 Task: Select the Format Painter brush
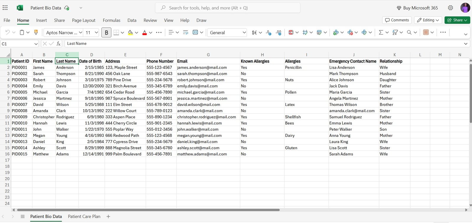point(36,32)
